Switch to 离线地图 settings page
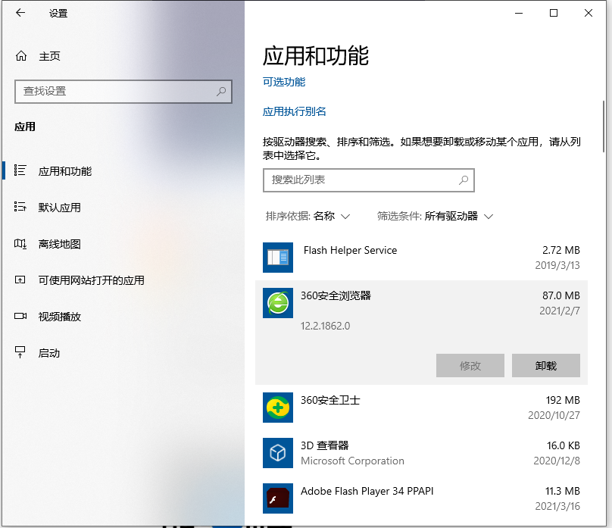 59,244
